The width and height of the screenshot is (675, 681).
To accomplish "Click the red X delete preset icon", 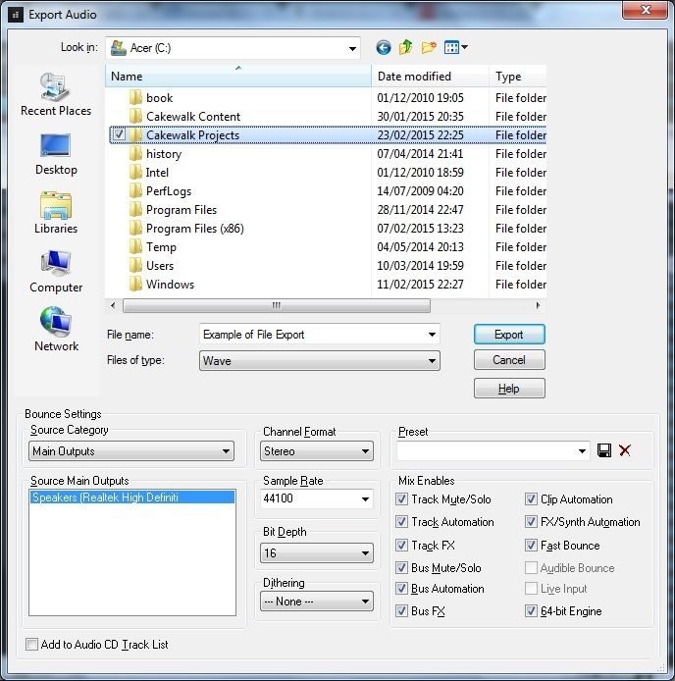I will 625,450.
